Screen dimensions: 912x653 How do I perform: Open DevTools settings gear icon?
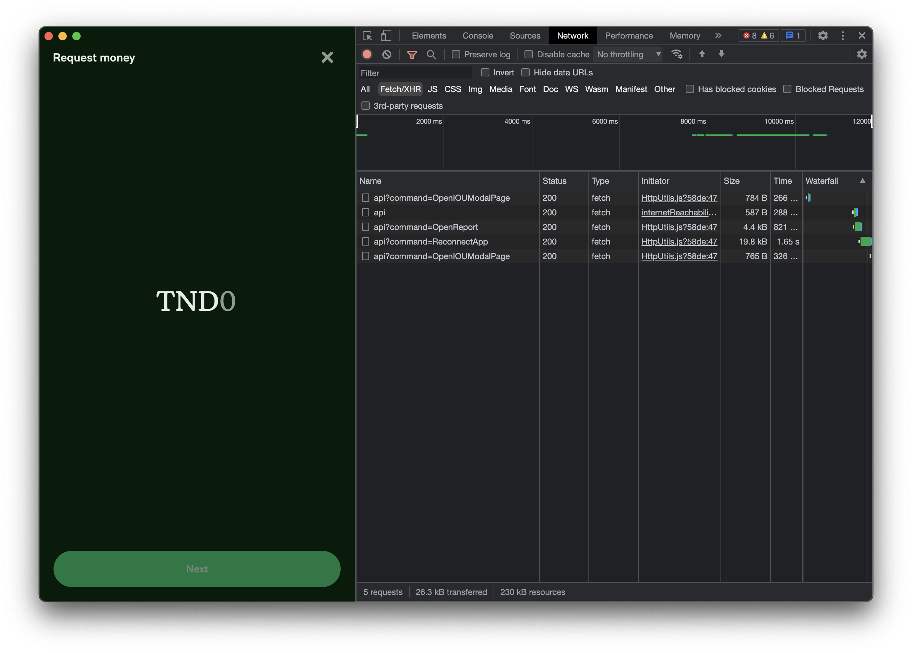[x=823, y=36]
